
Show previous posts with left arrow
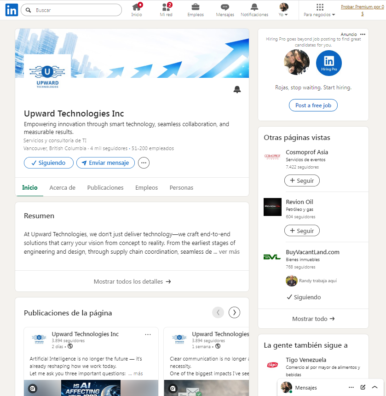coord(218,313)
